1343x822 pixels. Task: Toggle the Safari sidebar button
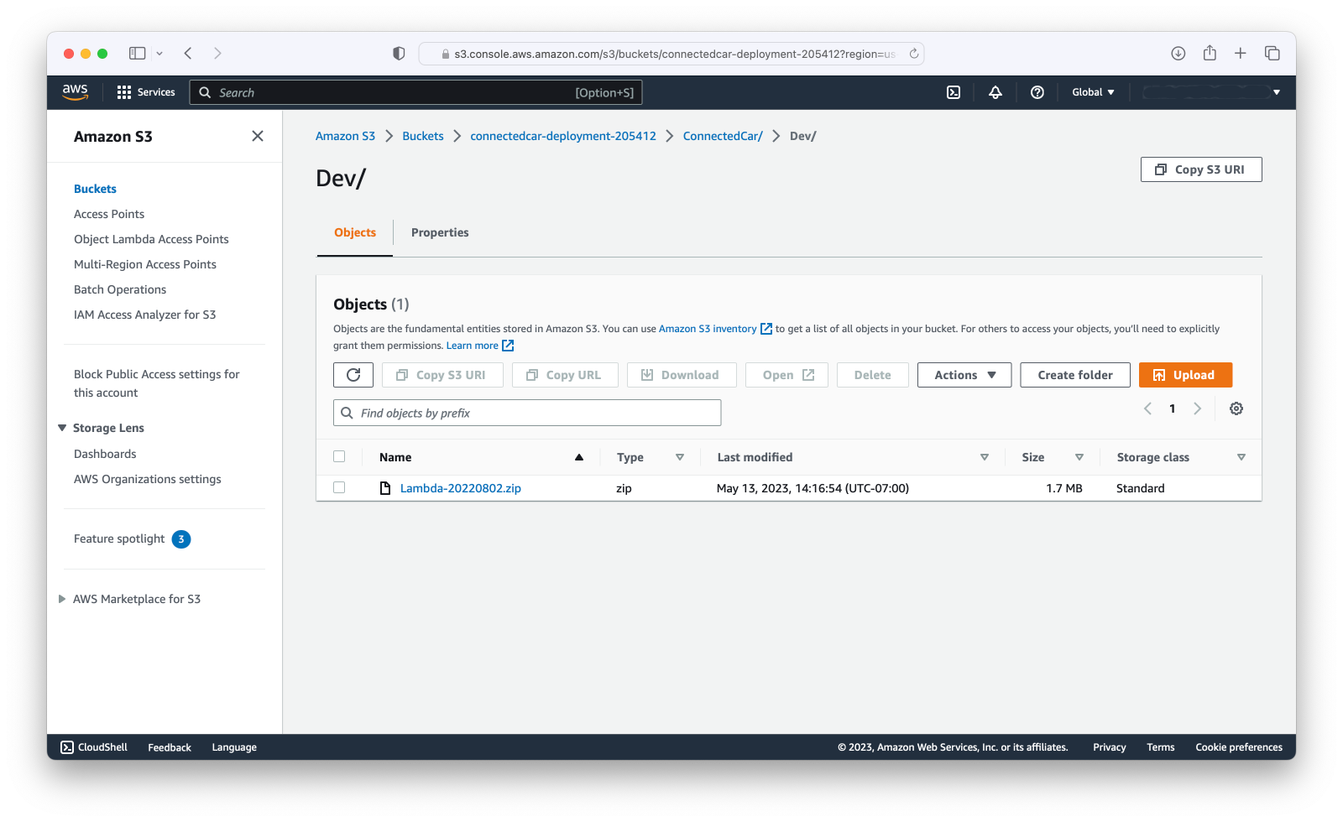[x=137, y=54]
